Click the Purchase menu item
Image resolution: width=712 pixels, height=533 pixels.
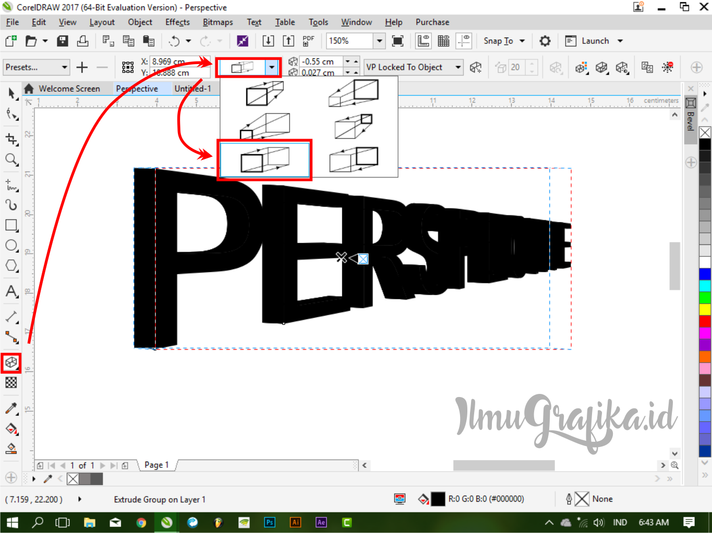coord(432,22)
